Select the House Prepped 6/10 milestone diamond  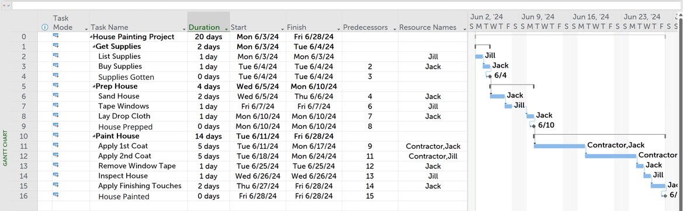(534, 126)
